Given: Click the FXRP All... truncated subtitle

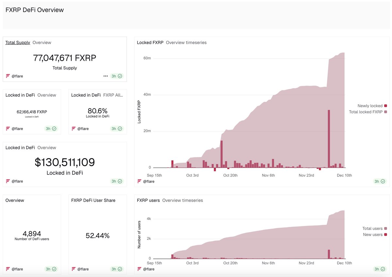Looking at the screenshot, I should tap(113, 95).
